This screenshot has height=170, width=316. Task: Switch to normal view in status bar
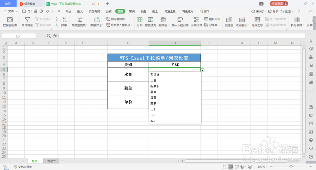231,167
